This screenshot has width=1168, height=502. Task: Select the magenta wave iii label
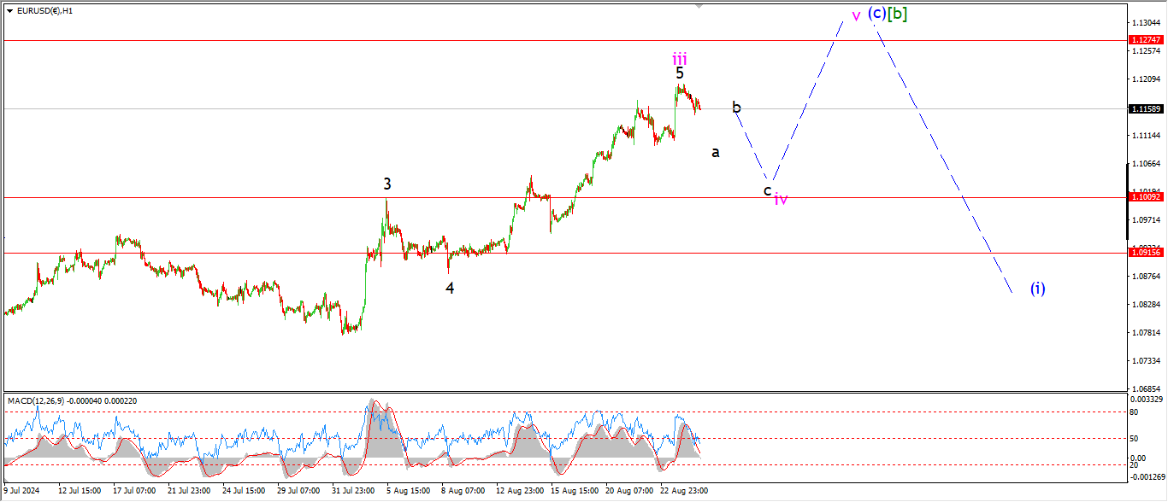679,59
